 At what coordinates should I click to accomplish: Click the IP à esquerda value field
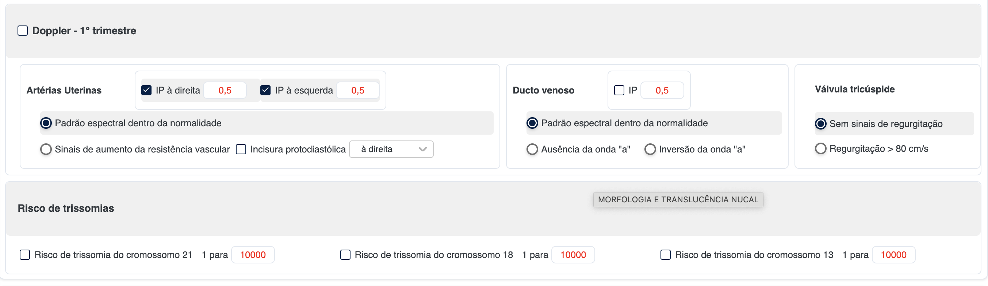357,90
